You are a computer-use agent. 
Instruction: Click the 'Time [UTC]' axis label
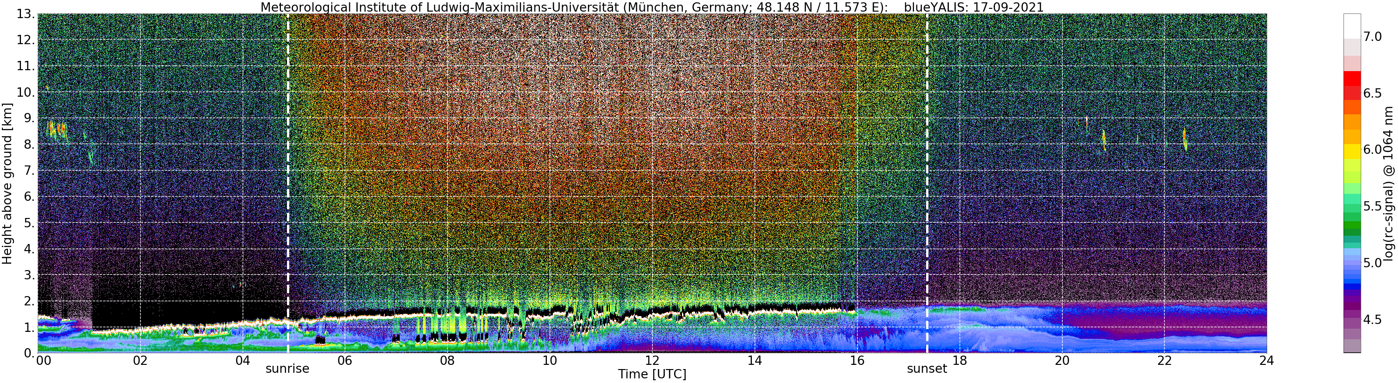652,374
